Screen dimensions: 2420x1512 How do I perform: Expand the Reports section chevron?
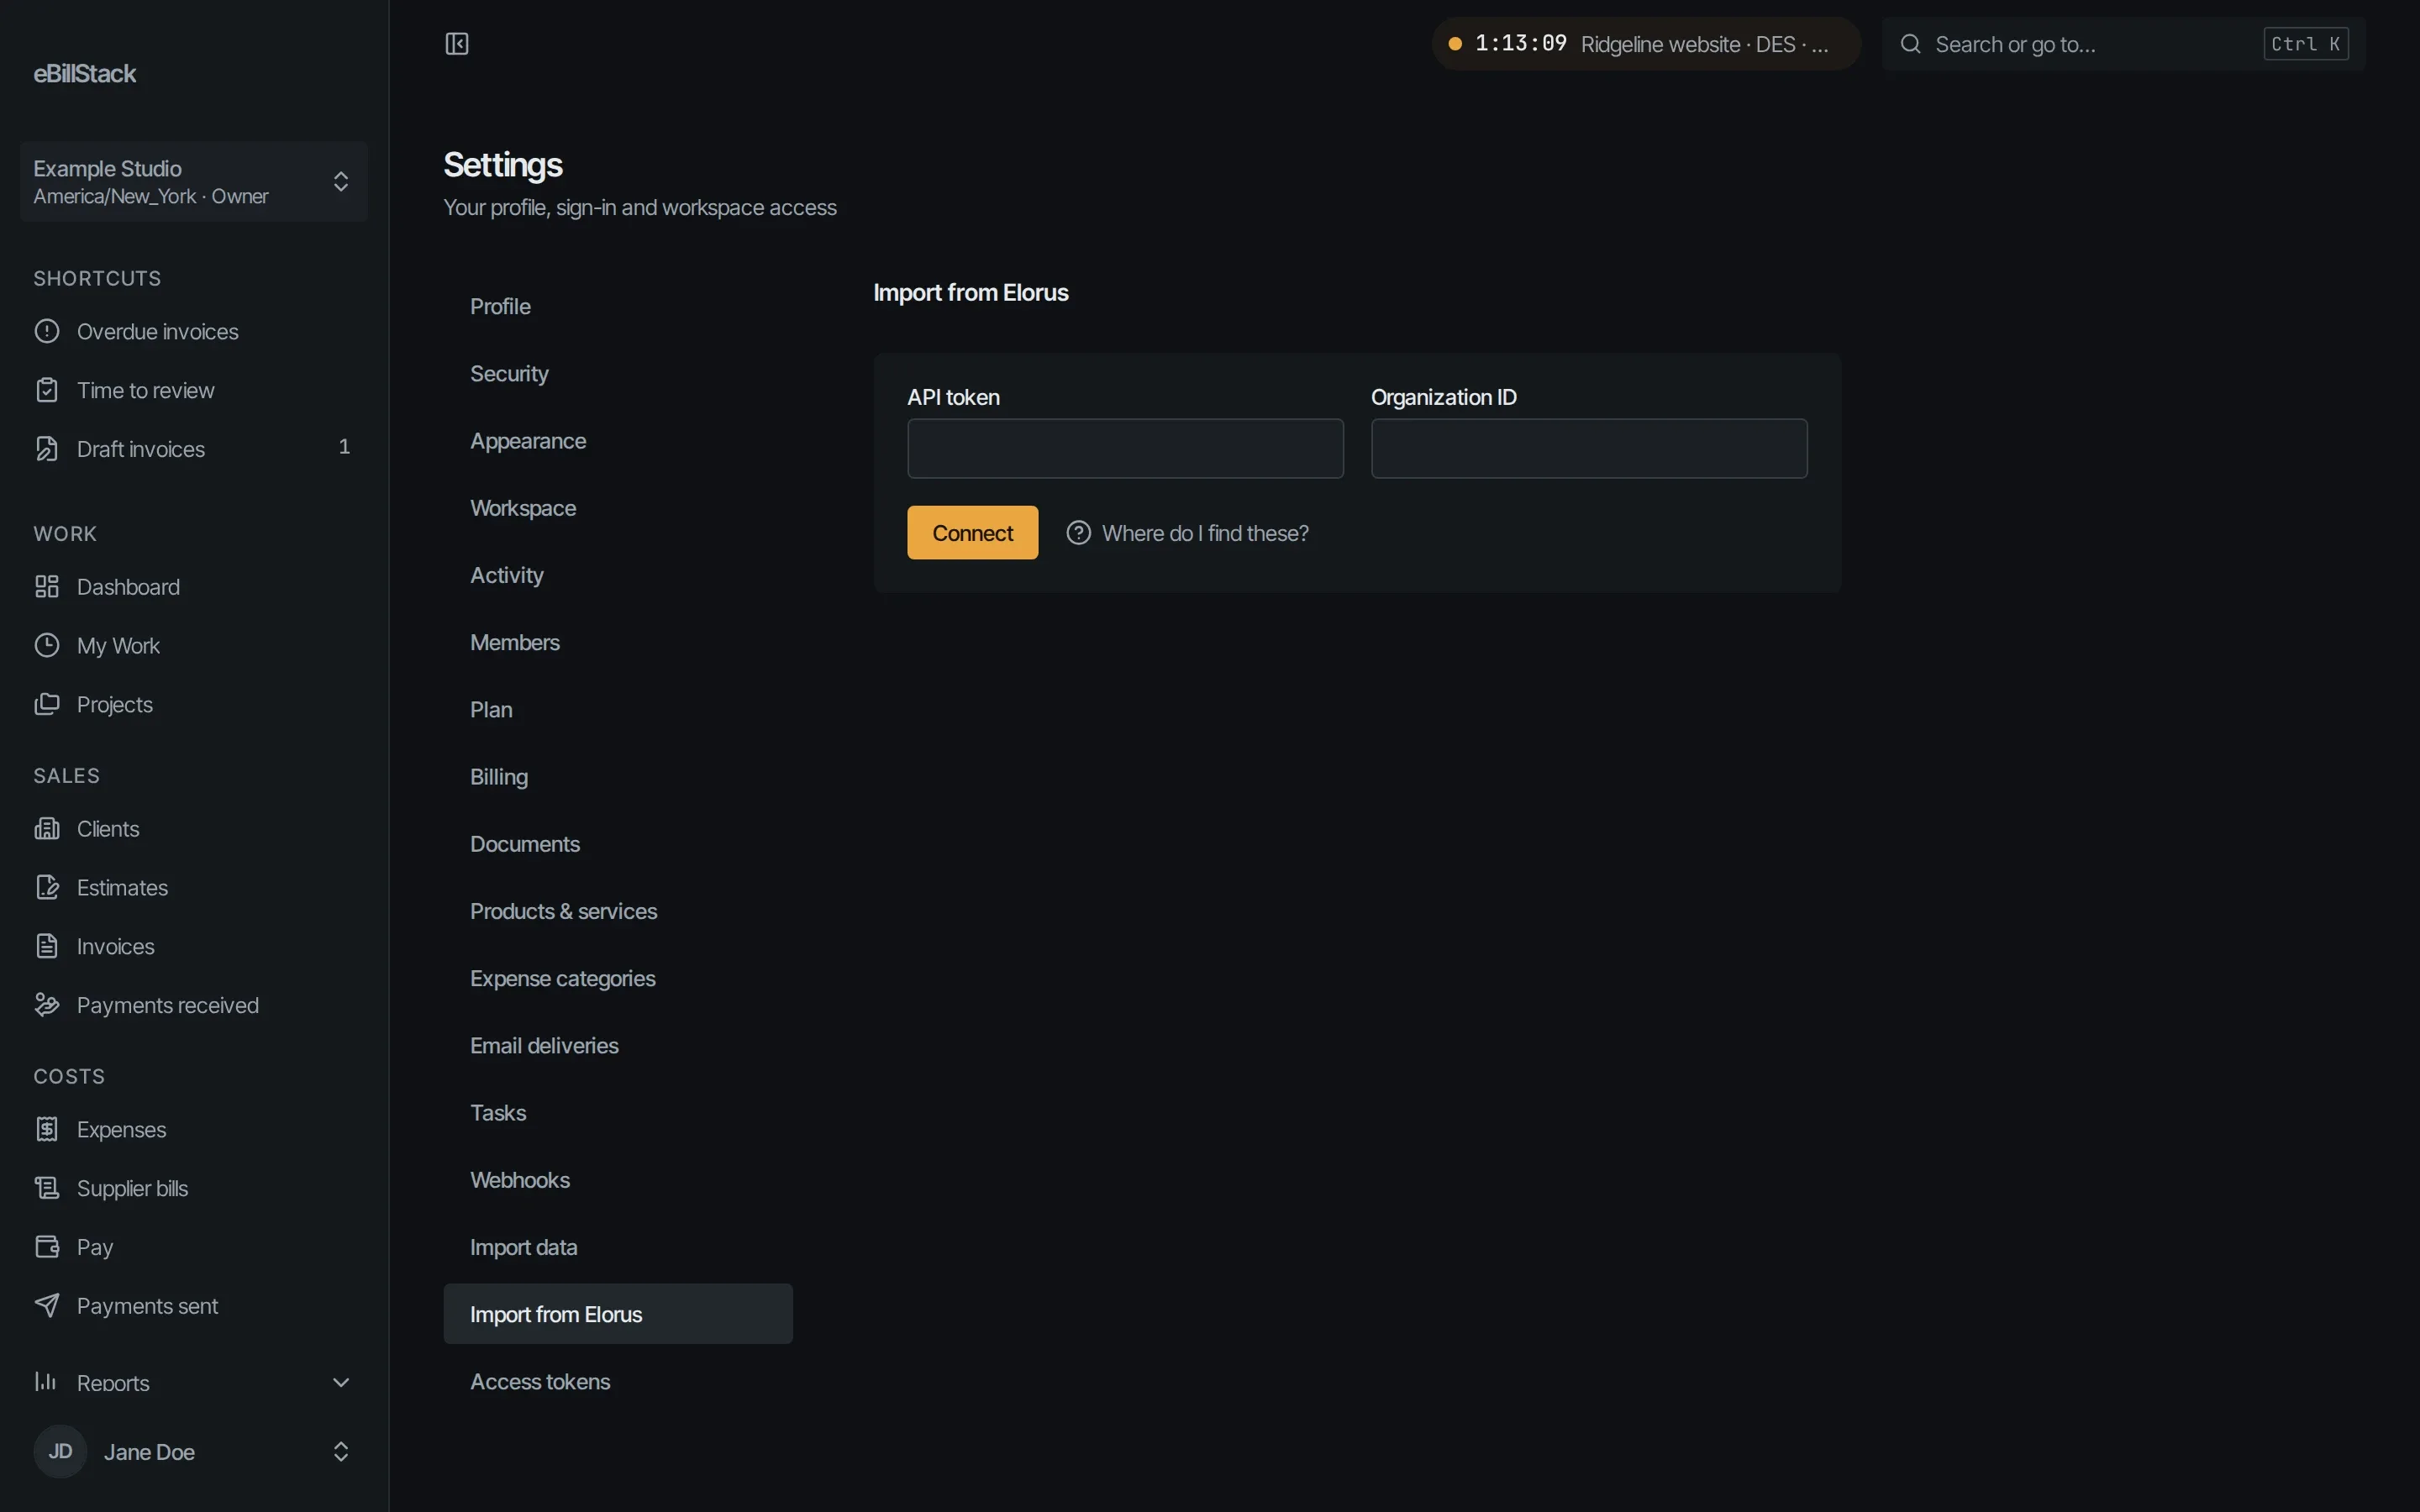(x=341, y=1382)
